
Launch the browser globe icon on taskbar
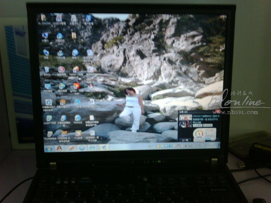[92, 148]
